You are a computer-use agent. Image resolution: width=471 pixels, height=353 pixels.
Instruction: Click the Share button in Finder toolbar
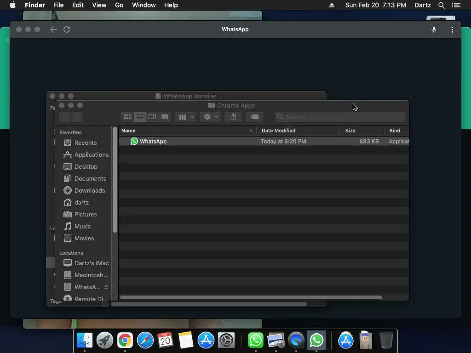(x=233, y=117)
